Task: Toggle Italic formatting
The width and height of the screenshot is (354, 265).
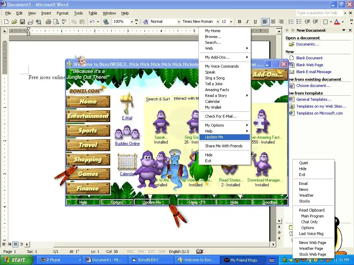Action: pyautogui.click(x=247, y=22)
